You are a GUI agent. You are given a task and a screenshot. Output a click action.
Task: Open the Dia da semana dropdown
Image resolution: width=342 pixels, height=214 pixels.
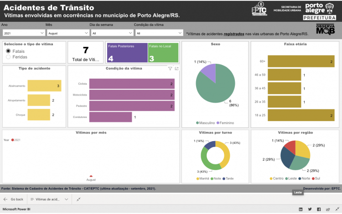(x=112, y=33)
